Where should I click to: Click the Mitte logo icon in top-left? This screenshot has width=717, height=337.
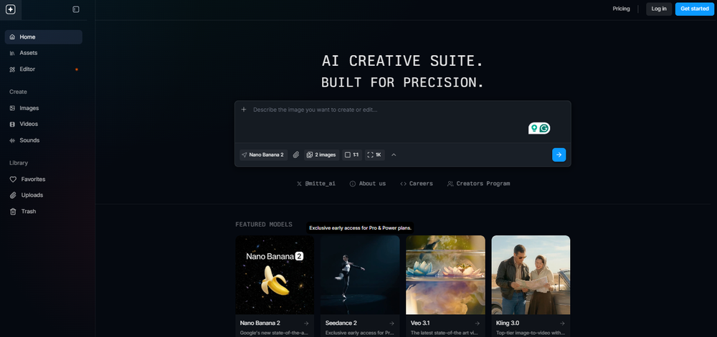click(x=10, y=9)
